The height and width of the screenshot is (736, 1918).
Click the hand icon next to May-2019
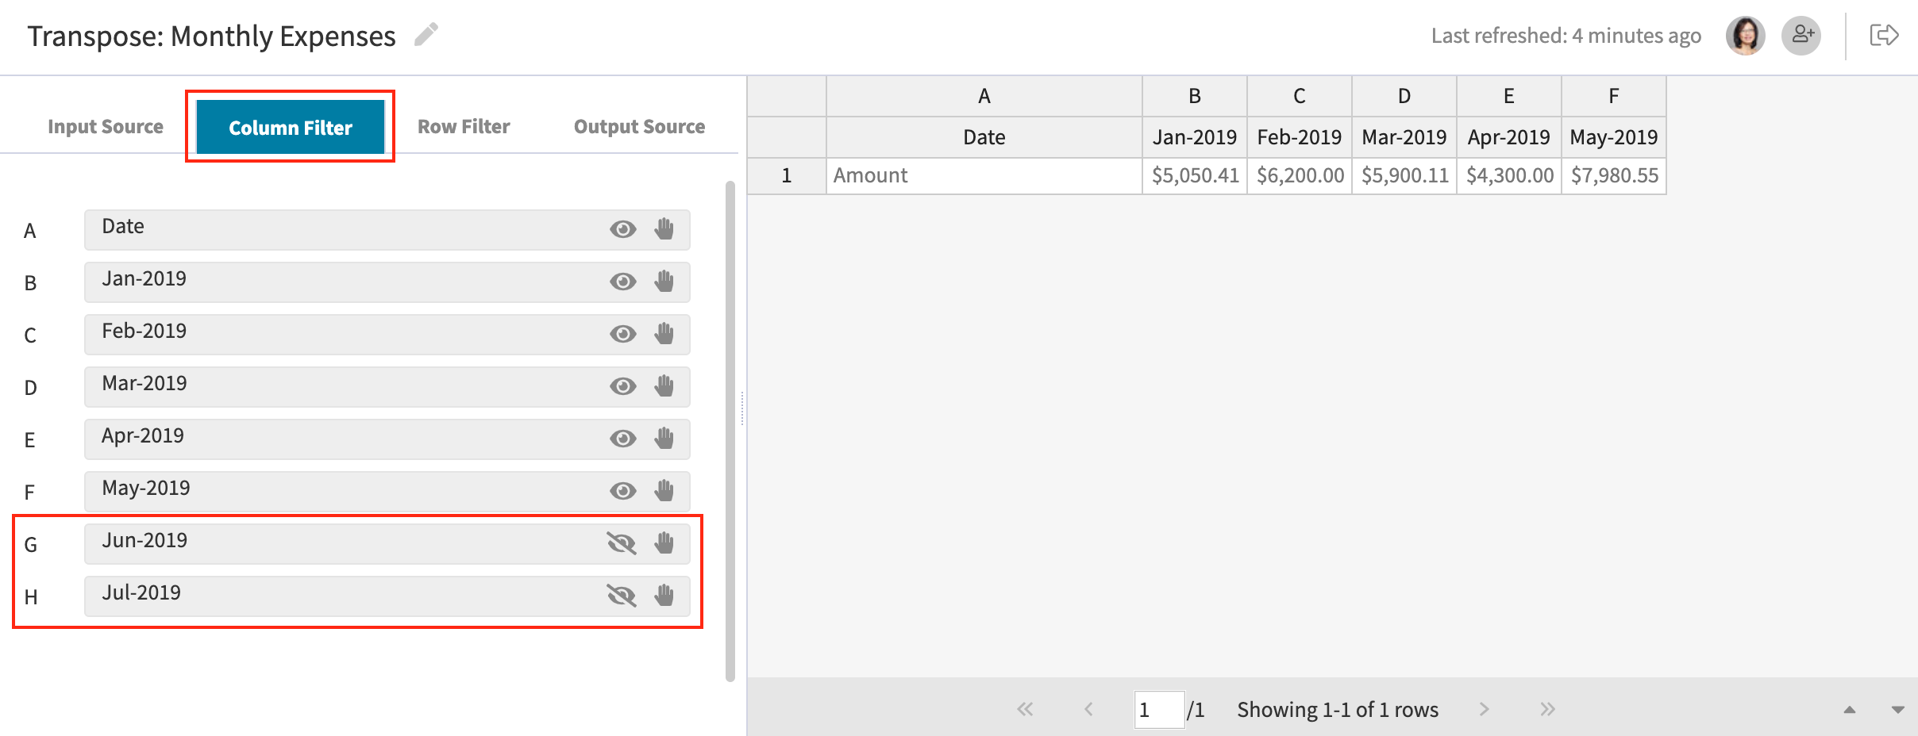pos(664,491)
